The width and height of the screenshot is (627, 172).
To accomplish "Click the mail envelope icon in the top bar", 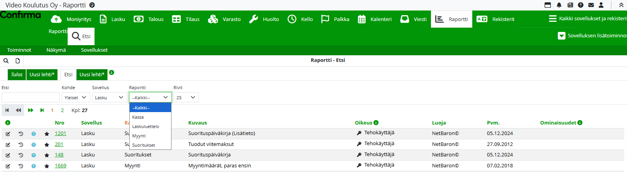I will click(591, 5).
